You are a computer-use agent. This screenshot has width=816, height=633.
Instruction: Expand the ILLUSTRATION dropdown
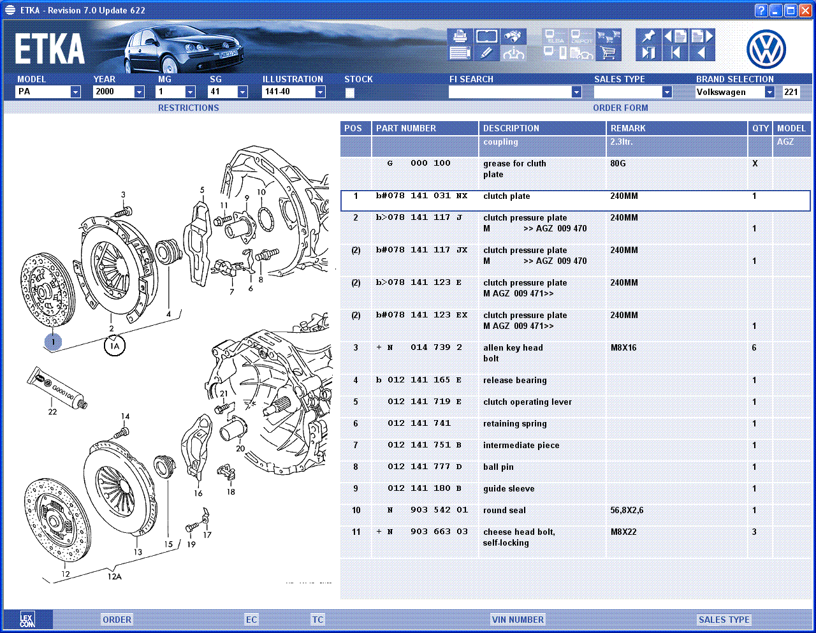point(320,92)
